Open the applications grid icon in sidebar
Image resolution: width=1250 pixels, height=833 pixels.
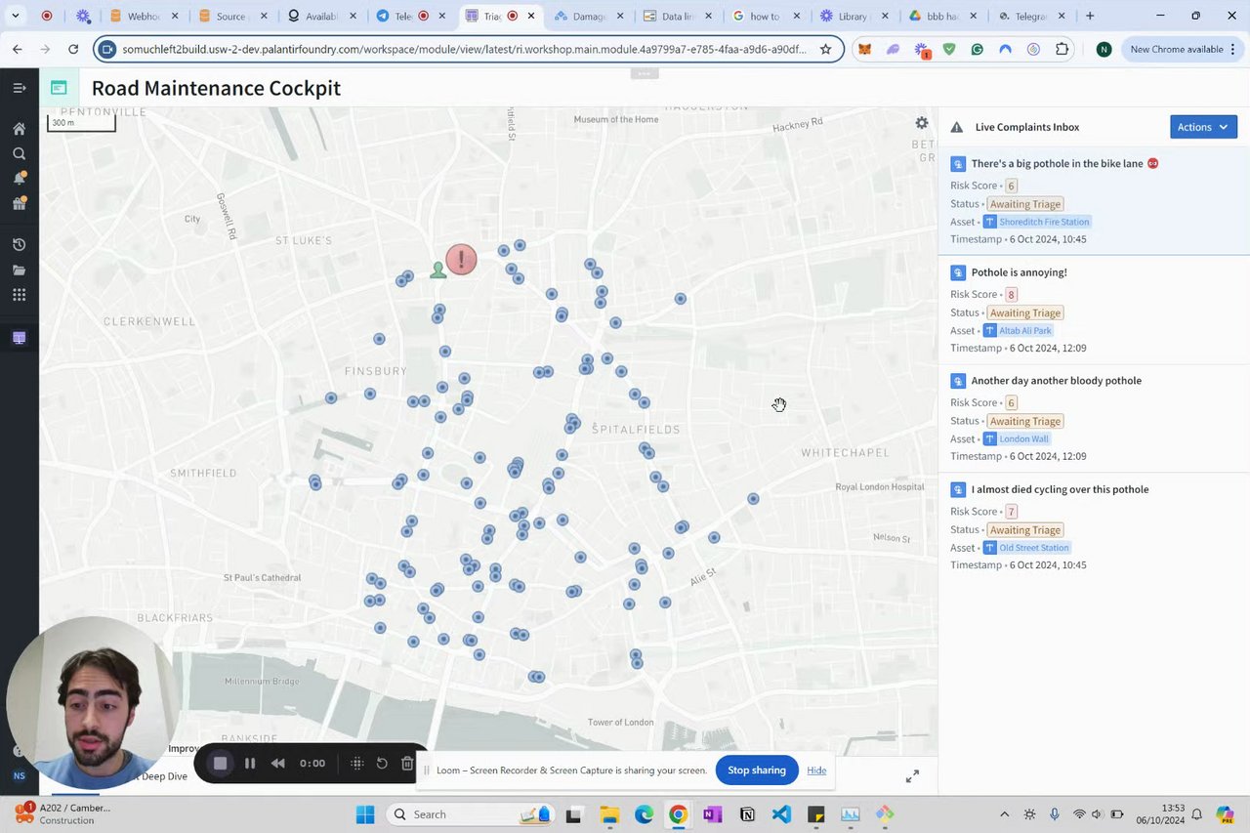pos(19,295)
